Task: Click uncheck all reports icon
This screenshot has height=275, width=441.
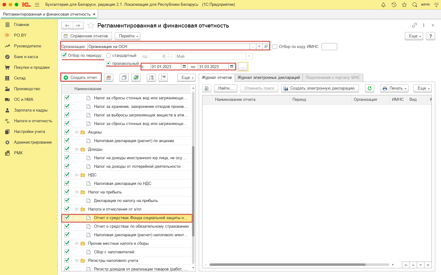Action: [x=124, y=78]
